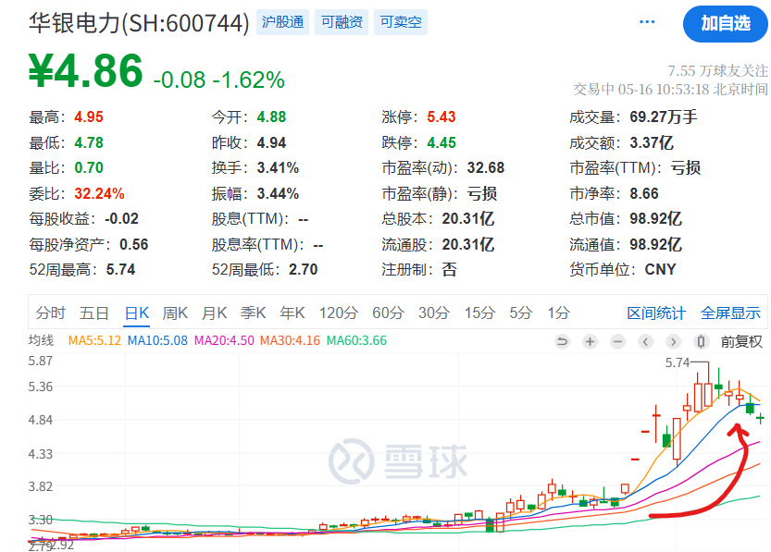Click the 市净率 value 8.66
Viewport: 771px width, 552px height.
pyautogui.click(x=644, y=193)
